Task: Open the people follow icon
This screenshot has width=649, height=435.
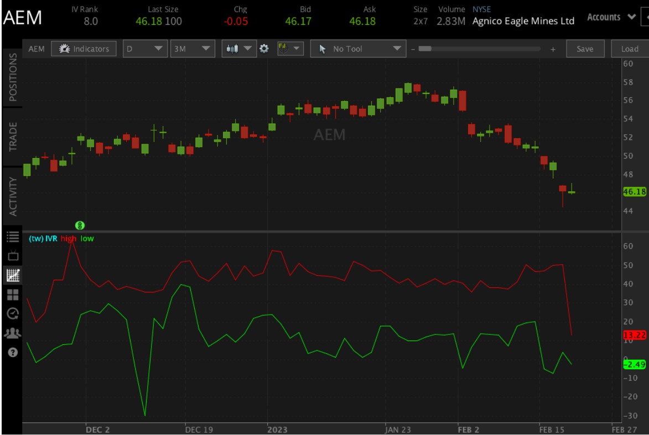Action: (x=12, y=333)
